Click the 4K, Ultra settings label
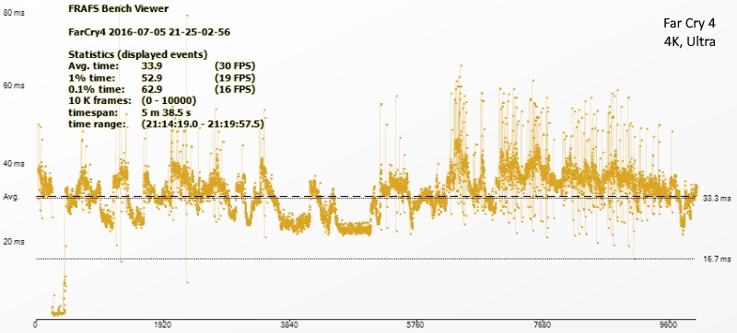The height and width of the screenshot is (333, 737). [689, 41]
